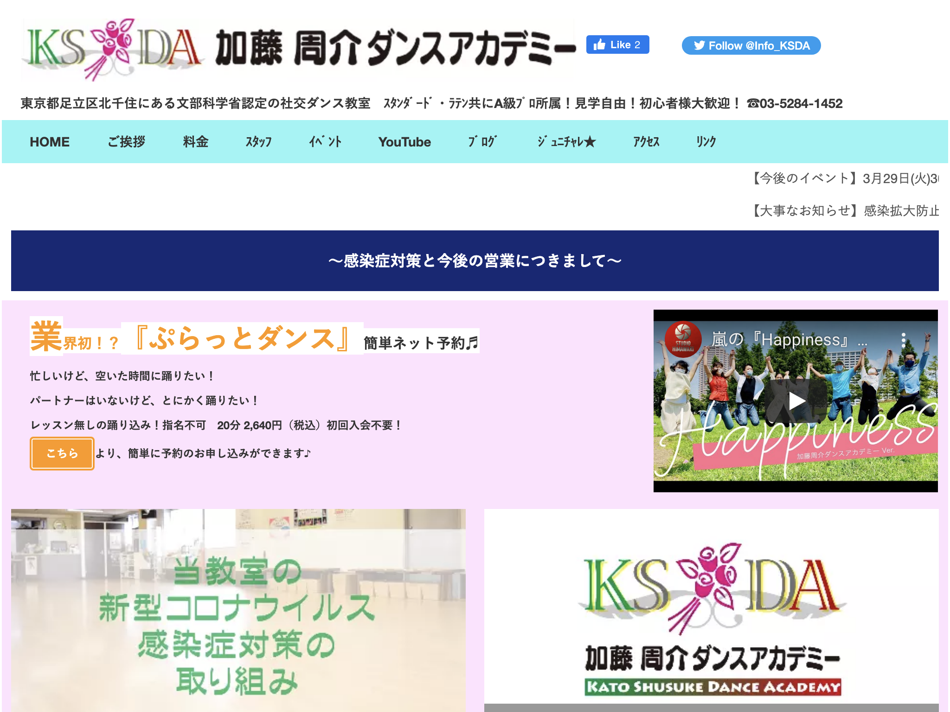Go to the ご挨拶 greeting page
Viewport: 950px width, 712px height.
126,142
